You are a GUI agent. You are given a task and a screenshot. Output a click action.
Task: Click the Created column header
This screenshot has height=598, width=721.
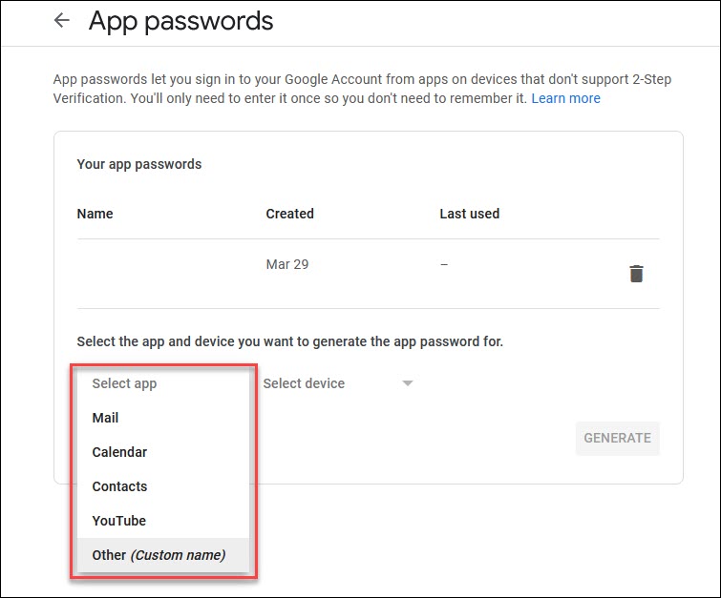(289, 214)
